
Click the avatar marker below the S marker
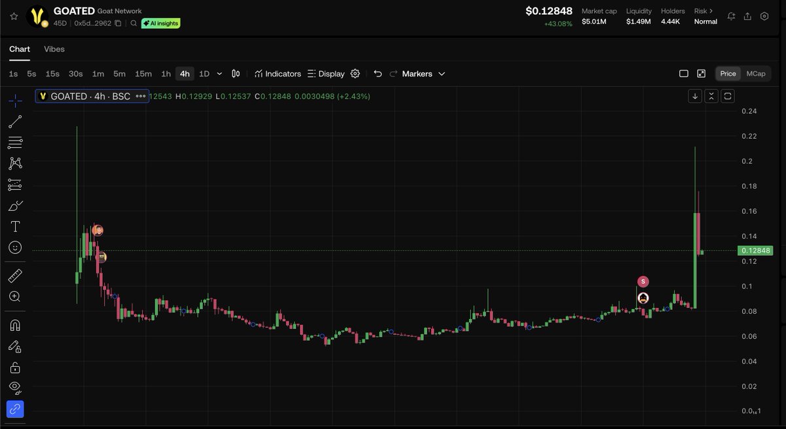(x=643, y=298)
